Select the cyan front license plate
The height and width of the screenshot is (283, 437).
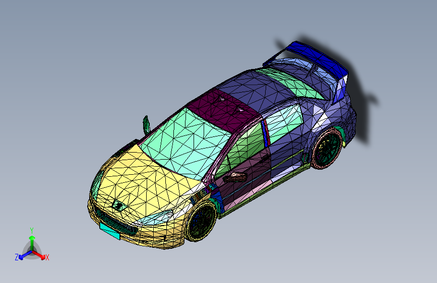110,231
